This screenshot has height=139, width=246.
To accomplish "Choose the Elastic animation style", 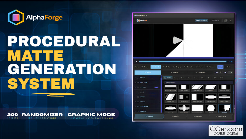I will pos(166,67).
